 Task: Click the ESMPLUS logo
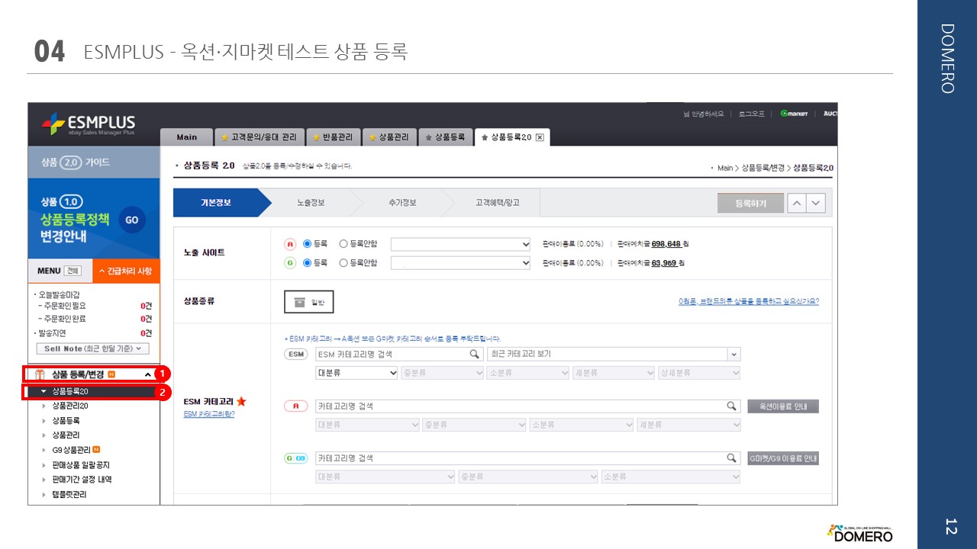click(89, 124)
